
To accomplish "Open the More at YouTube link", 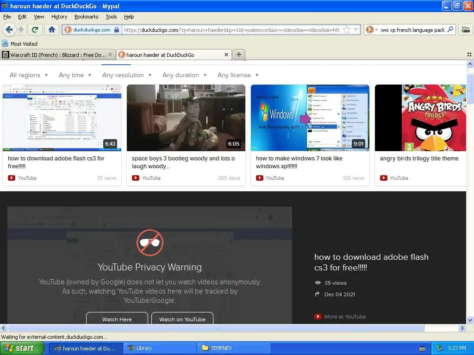I will tap(340, 317).
